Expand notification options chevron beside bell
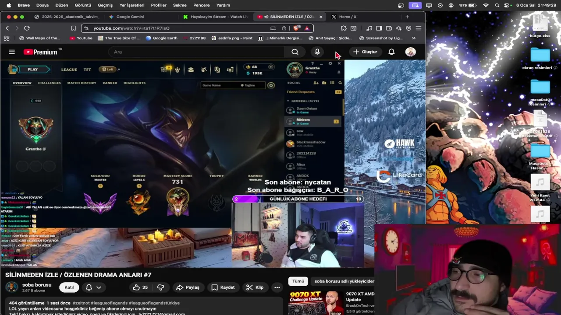 pyautogui.click(x=99, y=287)
